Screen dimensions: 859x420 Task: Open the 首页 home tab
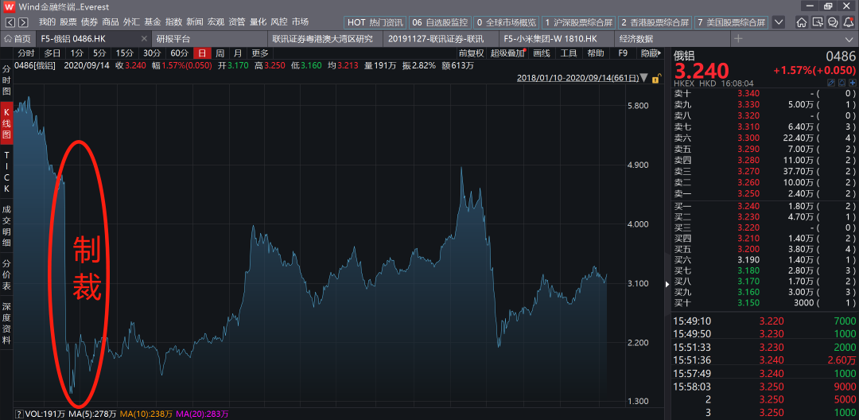[17, 39]
